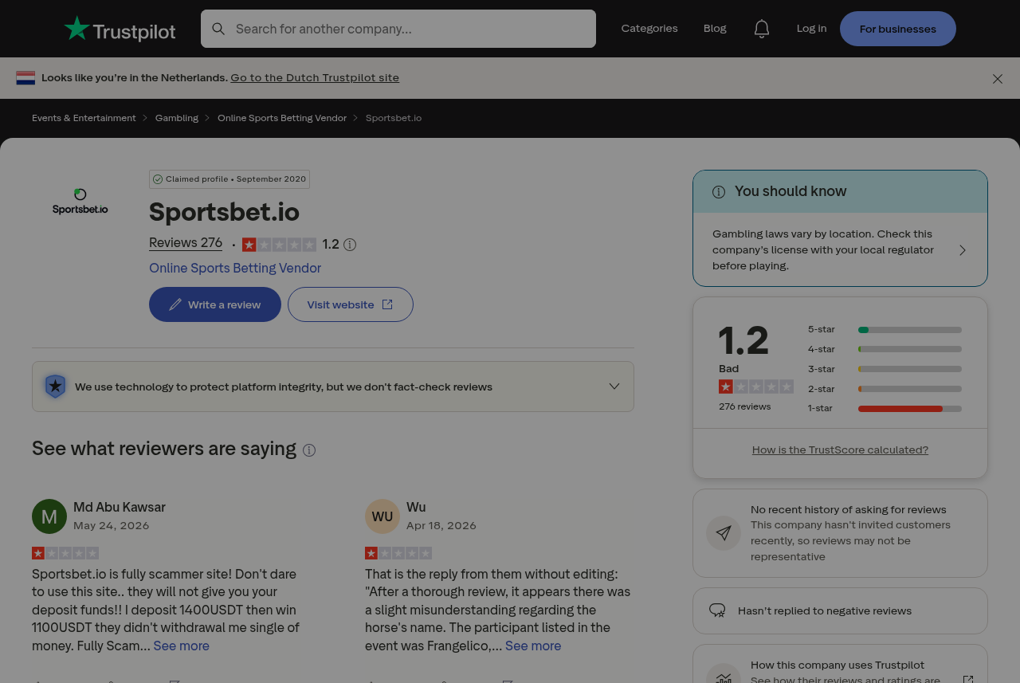Image resolution: width=1020 pixels, height=683 pixels.
Task: Click the paper plane invitation icon
Action: coord(724,533)
